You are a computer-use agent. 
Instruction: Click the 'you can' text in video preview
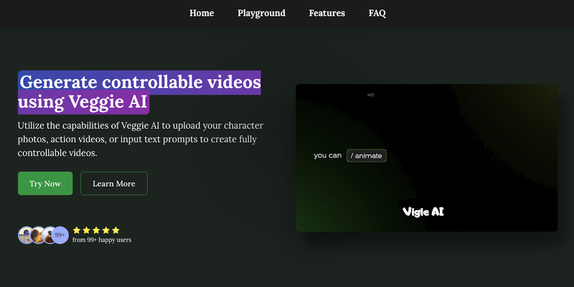327,155
